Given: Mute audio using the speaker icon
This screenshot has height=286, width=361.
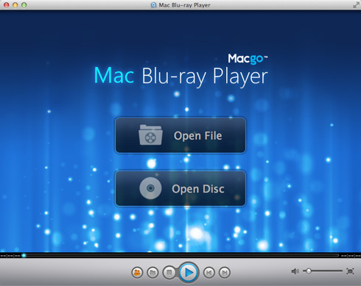Looking at the screenshot, I should click(295, 271).
